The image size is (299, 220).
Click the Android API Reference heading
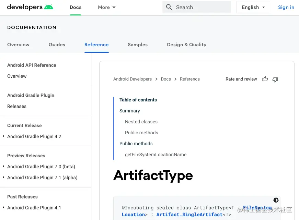pyautogui.click(x=32, y=65)
